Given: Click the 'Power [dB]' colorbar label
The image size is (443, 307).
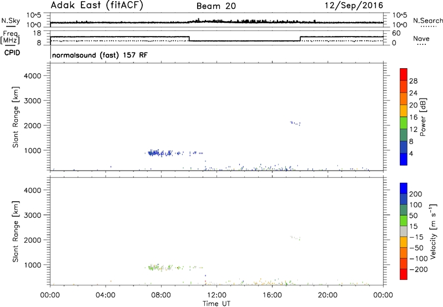Looking at the screenshot, I should click(423, 117).
